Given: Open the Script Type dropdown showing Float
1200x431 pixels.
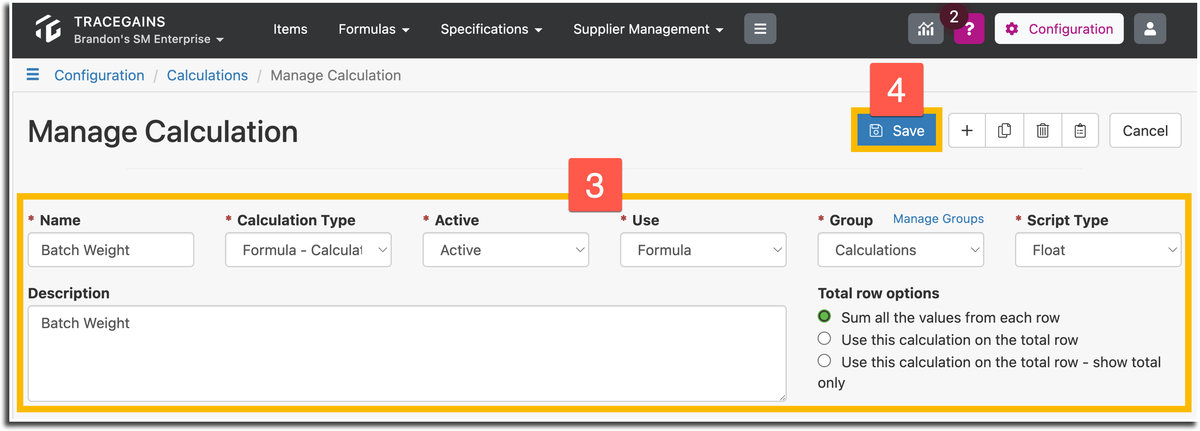Looking at the screenshot, I should coord(1098,250).
